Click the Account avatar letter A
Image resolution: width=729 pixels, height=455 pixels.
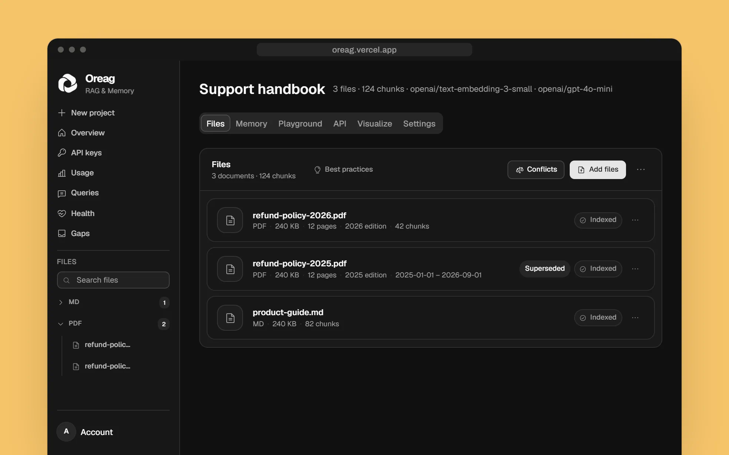coord(66,431)
